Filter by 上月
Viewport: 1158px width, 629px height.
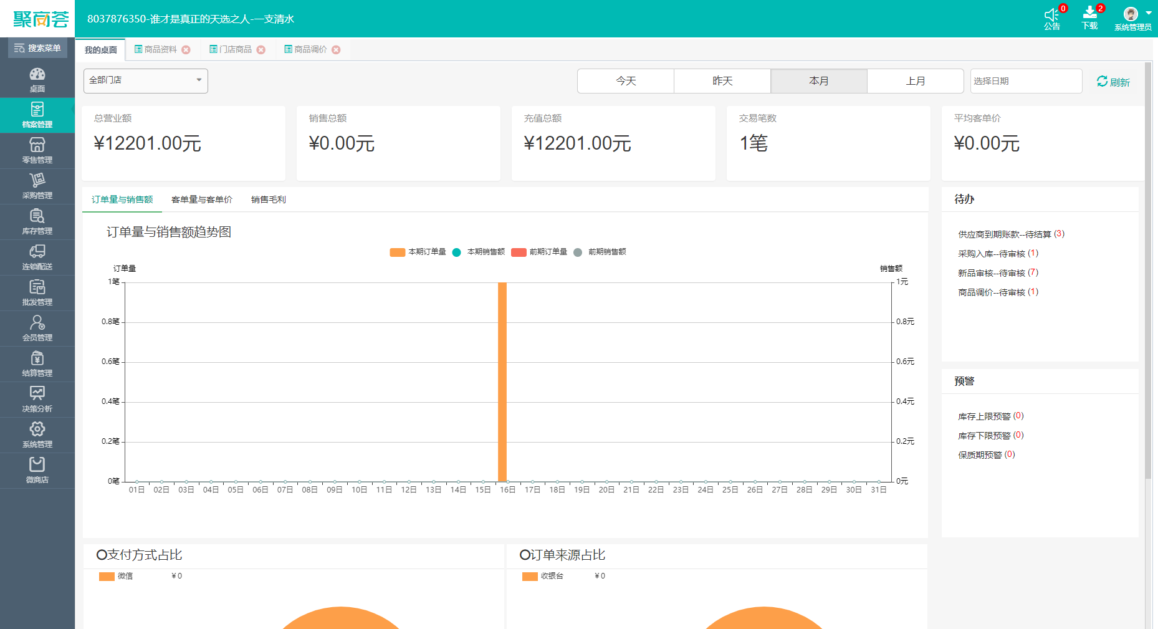[916, 81]
